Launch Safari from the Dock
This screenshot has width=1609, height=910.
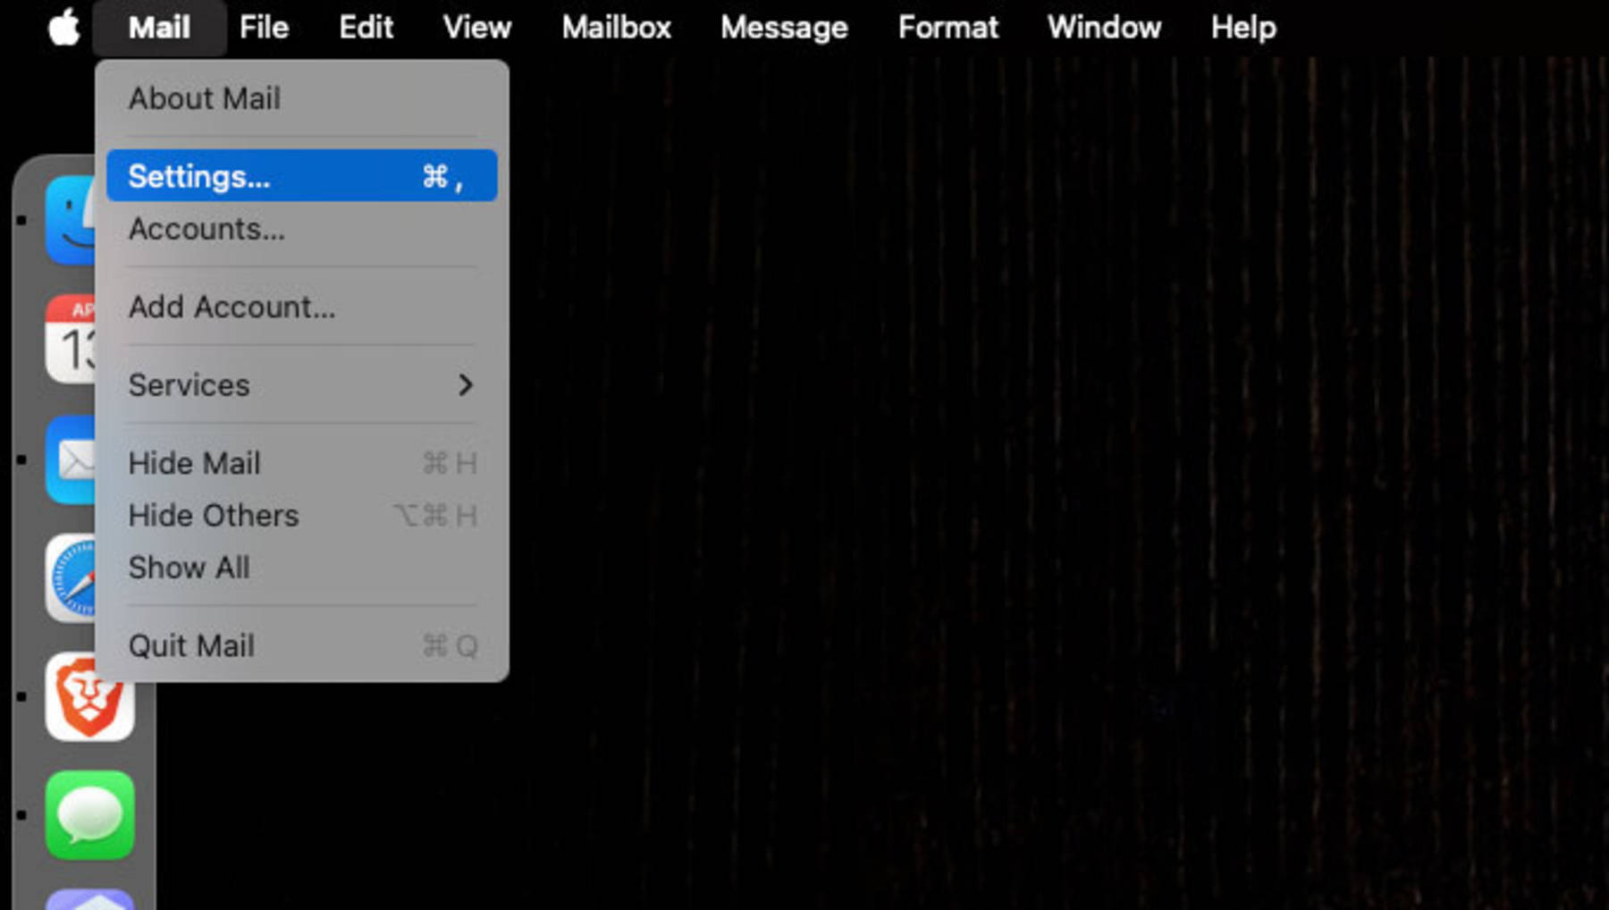(x=71, y=578)
